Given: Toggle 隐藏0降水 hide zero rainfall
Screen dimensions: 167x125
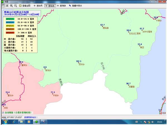Looking at the screenshot, I should click(x=75, y=6).
